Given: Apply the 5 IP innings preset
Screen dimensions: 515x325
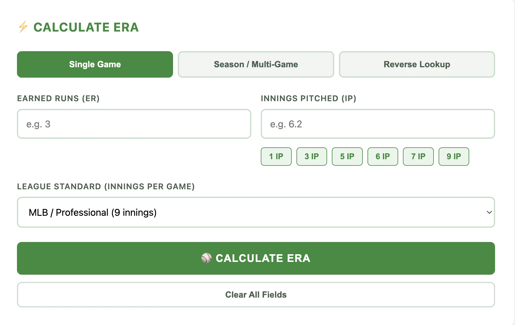Looking at the screenshot, I should tap(347, 156).
